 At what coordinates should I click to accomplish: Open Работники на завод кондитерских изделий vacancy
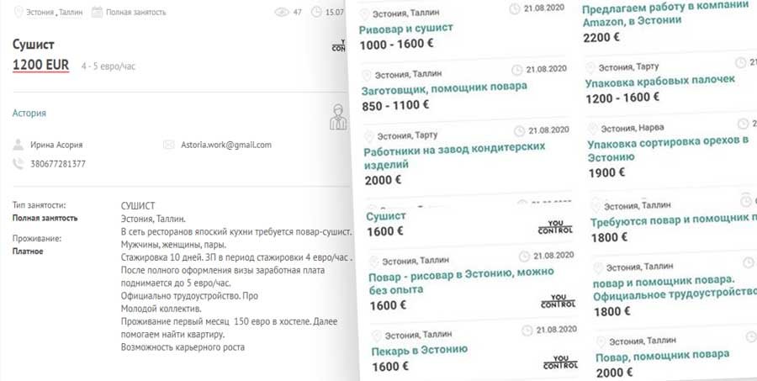point(454,156)
